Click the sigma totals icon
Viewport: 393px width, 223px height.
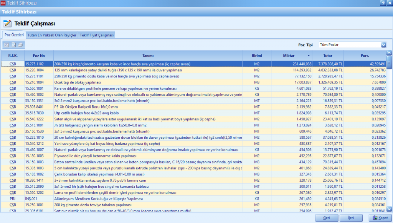(x=7, y=45)
